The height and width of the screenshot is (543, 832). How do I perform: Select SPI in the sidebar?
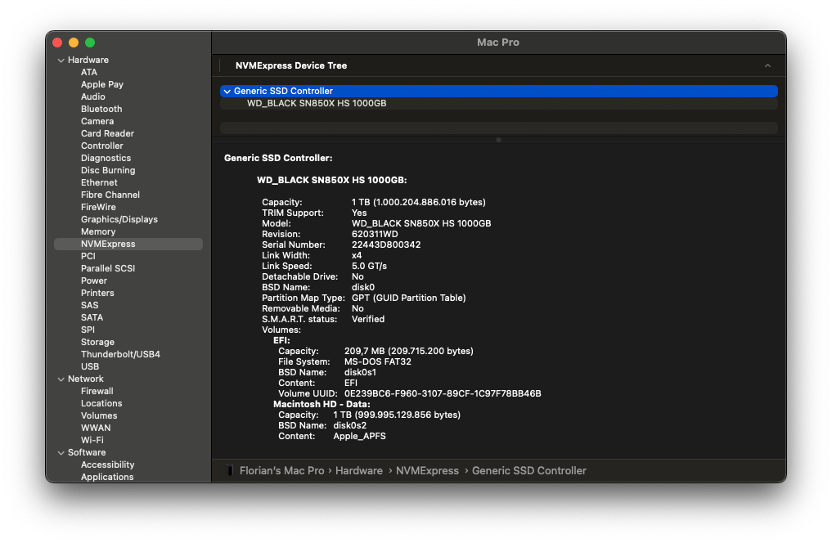pos(88,330)
